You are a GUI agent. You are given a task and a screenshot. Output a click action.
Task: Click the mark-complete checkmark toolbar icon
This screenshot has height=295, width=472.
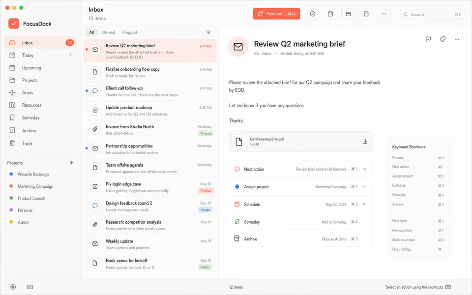click(313, 14)
